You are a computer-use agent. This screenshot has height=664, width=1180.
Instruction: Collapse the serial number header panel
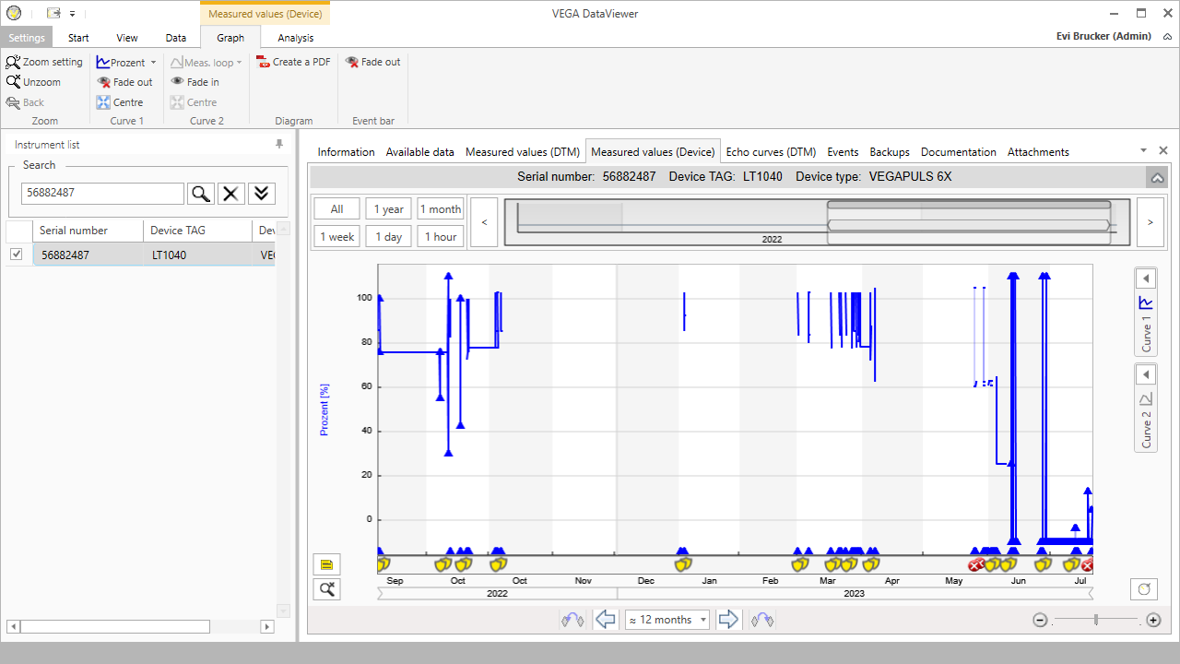point(1157,176)
